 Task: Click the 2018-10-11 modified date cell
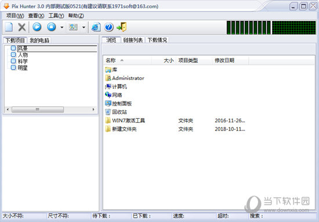tap(230, 129)
